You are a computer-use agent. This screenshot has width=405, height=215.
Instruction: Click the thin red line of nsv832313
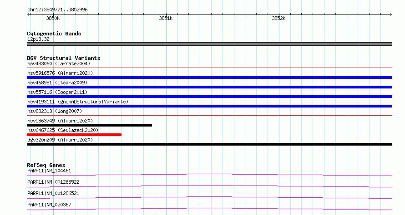coord(209,116)
